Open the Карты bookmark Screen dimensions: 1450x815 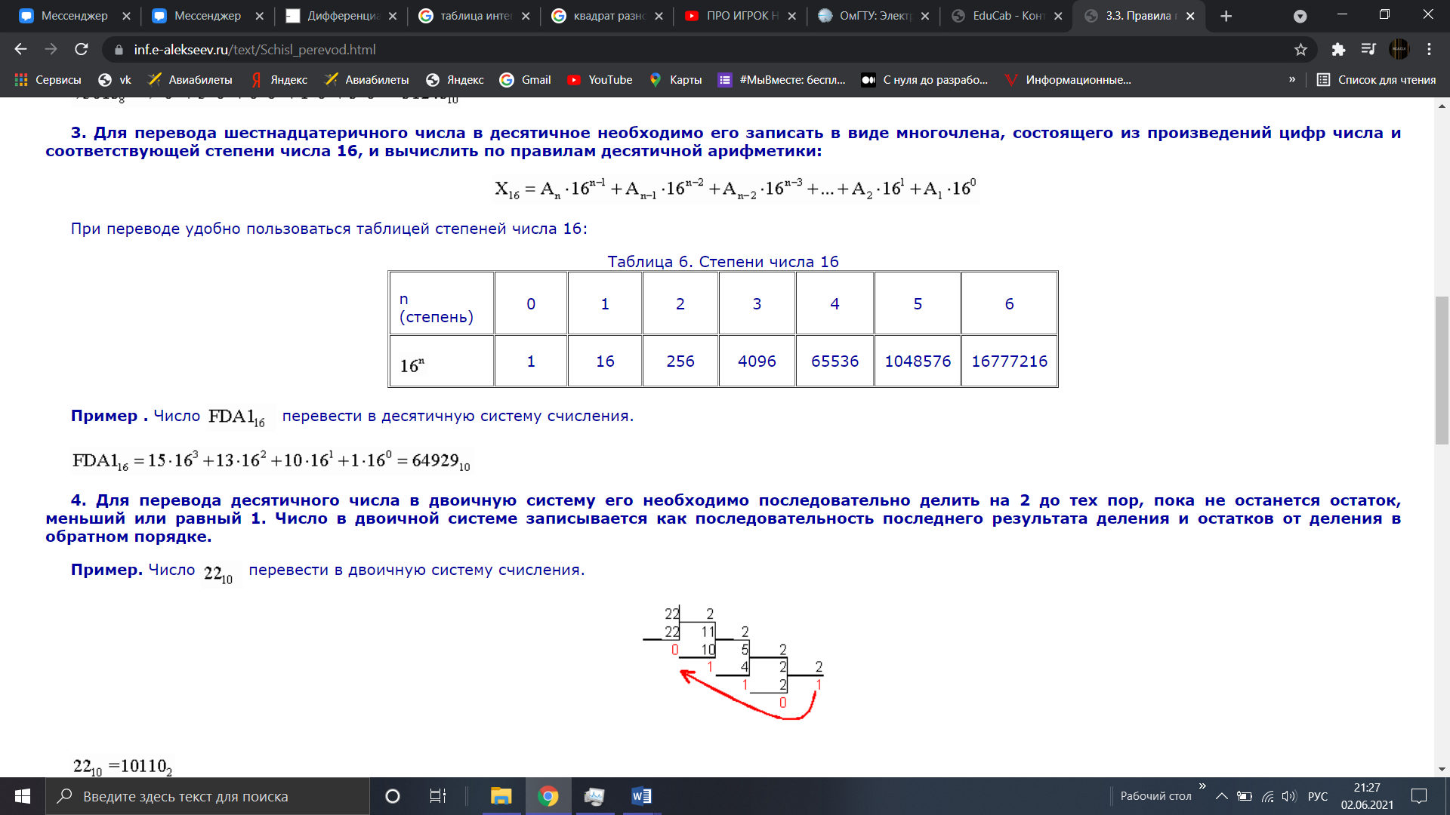[x=676, y=79]
